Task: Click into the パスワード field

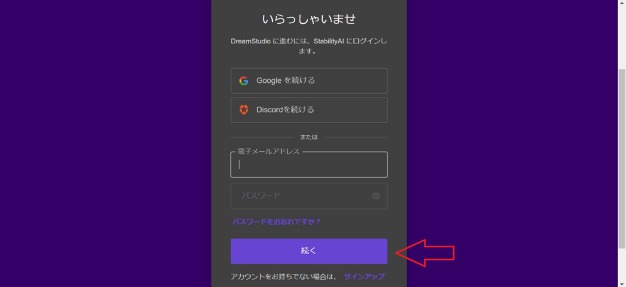Action: (303, 196)
